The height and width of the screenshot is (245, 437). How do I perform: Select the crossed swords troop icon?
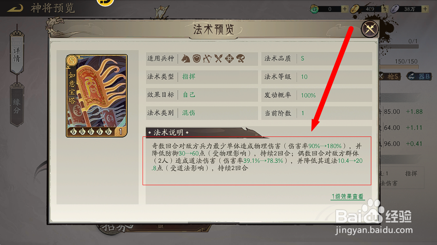218,59
